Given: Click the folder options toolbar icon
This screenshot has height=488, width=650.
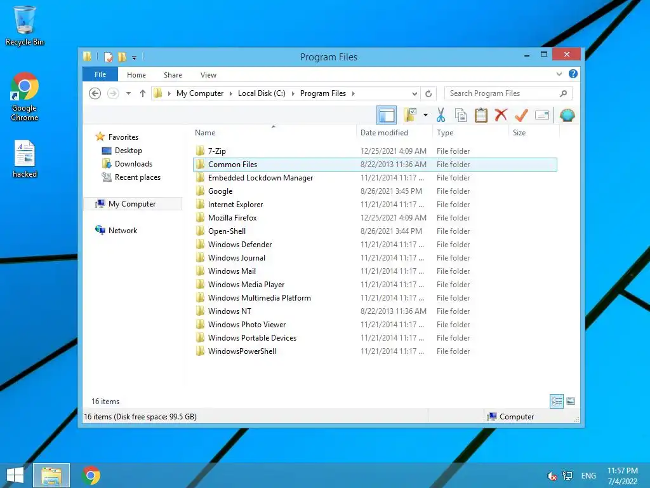Looking at the screenshot, I should [x=411, y=116].
